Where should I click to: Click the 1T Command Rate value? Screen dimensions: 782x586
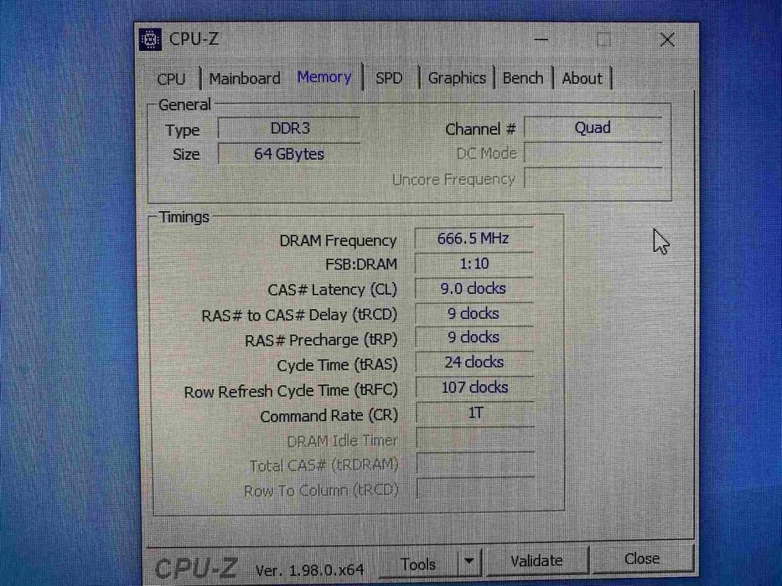pyautogui.click(x=474, y=413)
